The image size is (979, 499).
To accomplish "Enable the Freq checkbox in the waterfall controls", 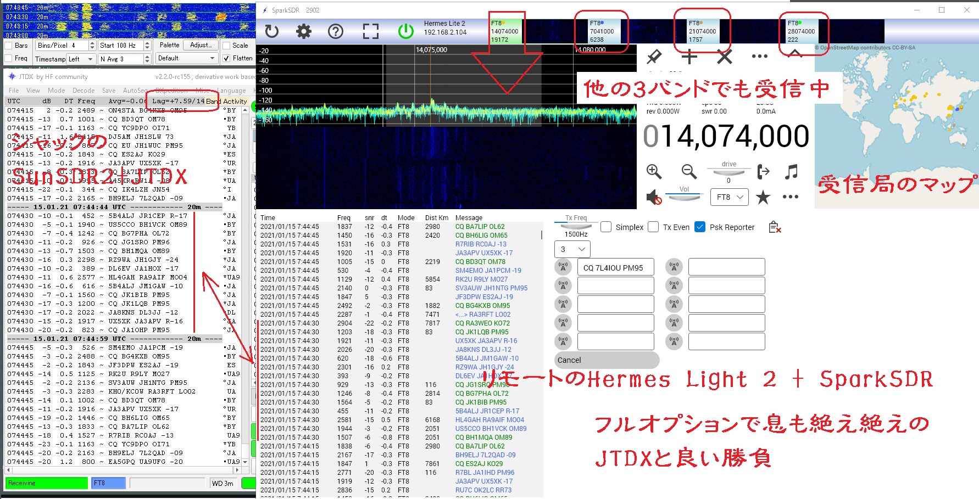I will point(8,58).
